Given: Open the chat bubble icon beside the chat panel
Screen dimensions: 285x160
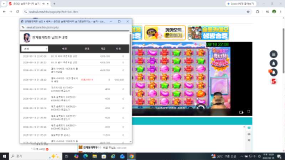Looking at the screenshot, I should [x=249, y=128].
